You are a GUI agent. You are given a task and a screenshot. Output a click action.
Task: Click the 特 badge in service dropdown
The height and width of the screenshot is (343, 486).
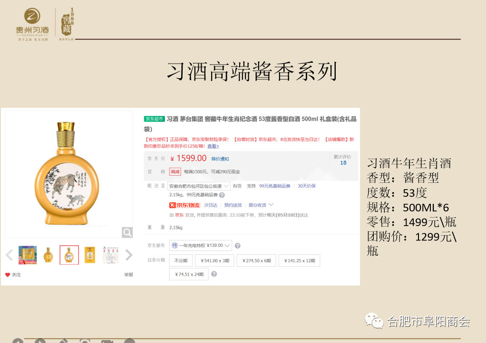[x=175, y=246]
